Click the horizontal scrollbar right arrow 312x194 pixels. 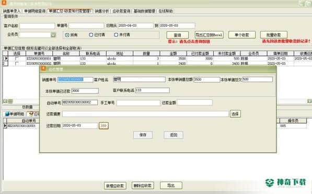point(309,101)
